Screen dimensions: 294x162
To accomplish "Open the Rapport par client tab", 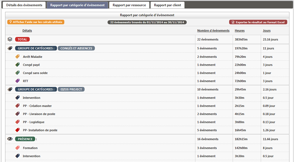I will [167, 5].
